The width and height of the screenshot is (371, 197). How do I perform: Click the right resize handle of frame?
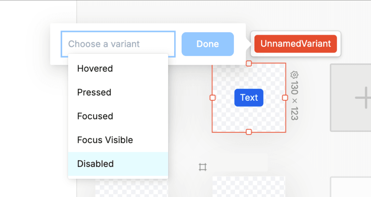tap(285, 98)
